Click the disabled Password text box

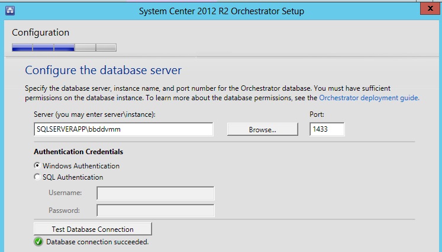(155, 210)
